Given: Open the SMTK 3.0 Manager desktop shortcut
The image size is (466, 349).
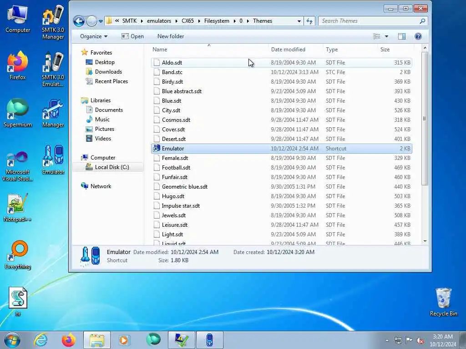Looking at the screenshot, I should (53, 22).
